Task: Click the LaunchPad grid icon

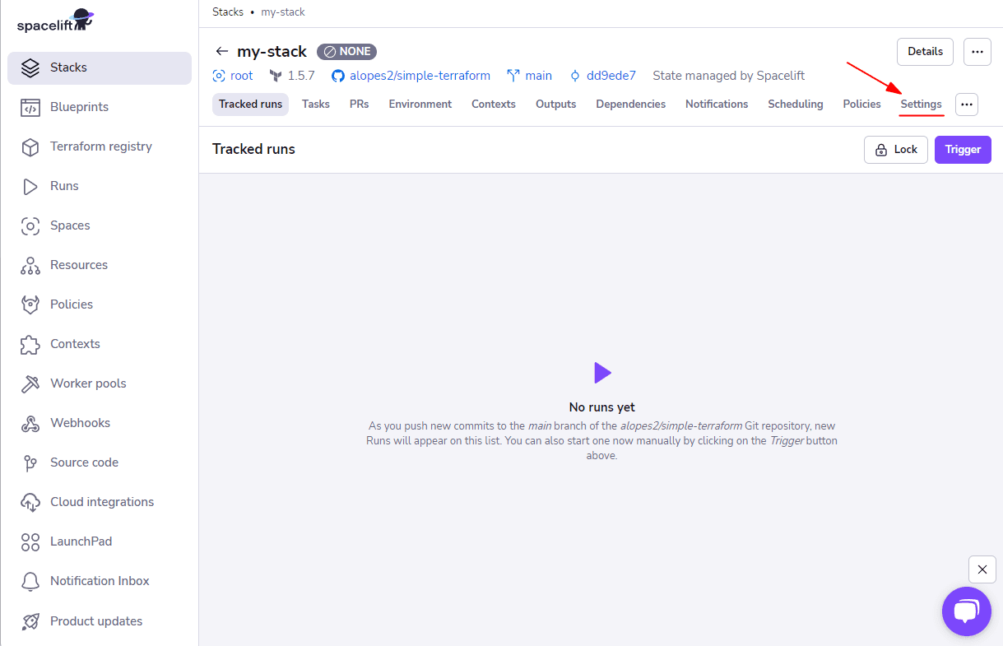Action: click(30, 541)
